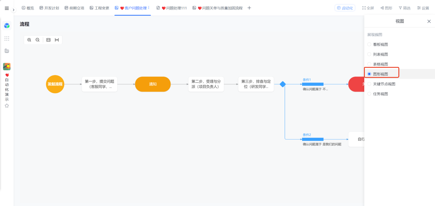Viewport: 435px width, 206px height.
Task: Click the 展现视图 section label
Action: (375, 35)
